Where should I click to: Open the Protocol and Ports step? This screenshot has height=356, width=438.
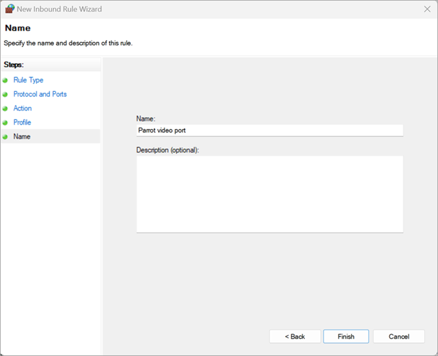[40, 94]
